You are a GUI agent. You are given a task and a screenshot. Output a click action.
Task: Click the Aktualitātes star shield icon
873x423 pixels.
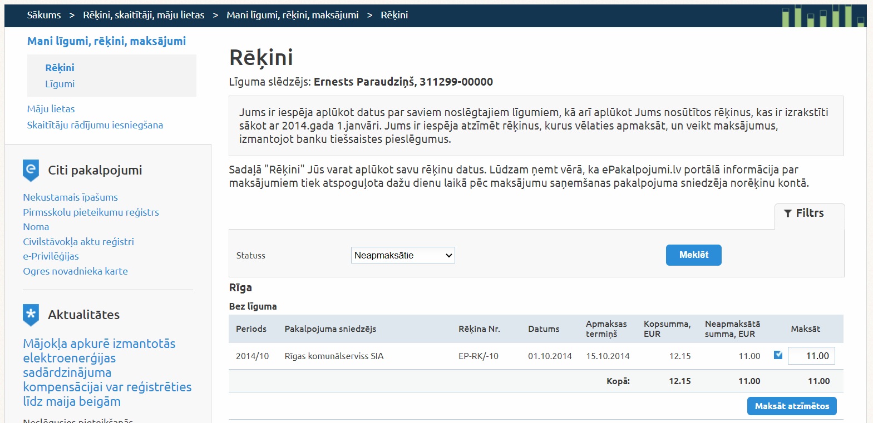tap(31, 315)
